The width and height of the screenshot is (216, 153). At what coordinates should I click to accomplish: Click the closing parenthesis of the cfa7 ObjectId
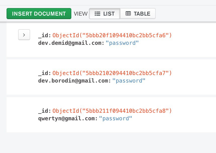pyautogui.click(x=171, y=73)
